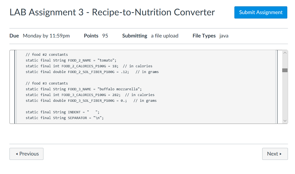Screen dimensions: 295x174
Task: Click the assignment title heading
Action: pos(112,12)
